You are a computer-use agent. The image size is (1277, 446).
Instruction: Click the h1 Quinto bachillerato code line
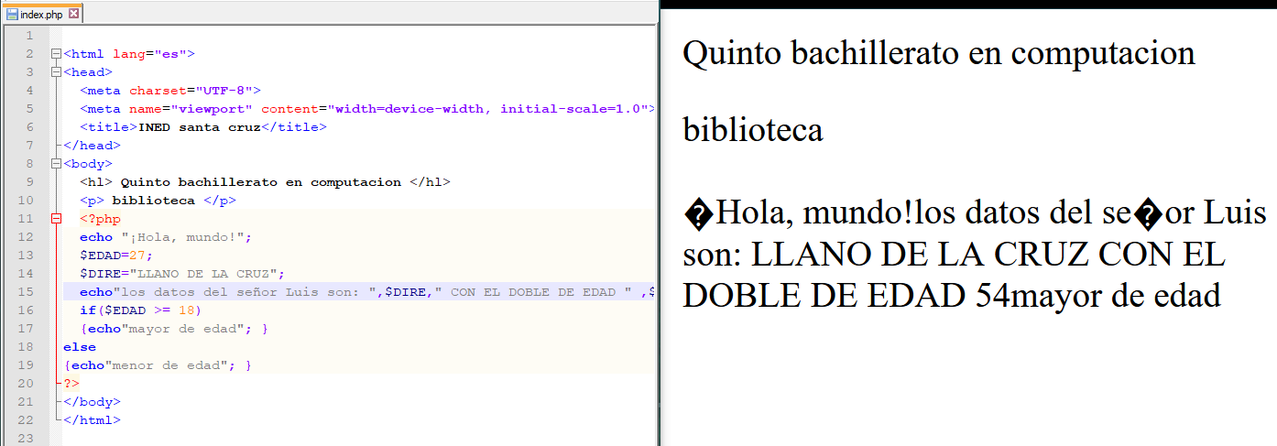[x=265, y=182]
